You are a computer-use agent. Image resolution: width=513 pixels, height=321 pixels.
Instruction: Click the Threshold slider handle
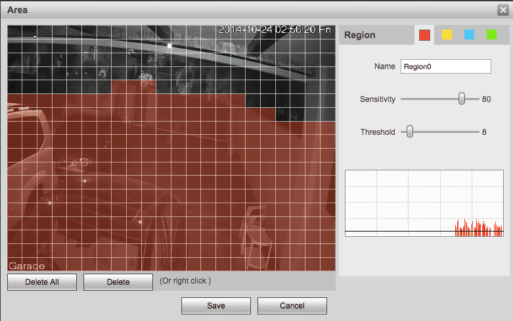pos(410,132)
